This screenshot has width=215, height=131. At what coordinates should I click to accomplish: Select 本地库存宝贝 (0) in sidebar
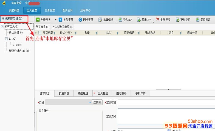pyautogui.click(x=12, y=19)
